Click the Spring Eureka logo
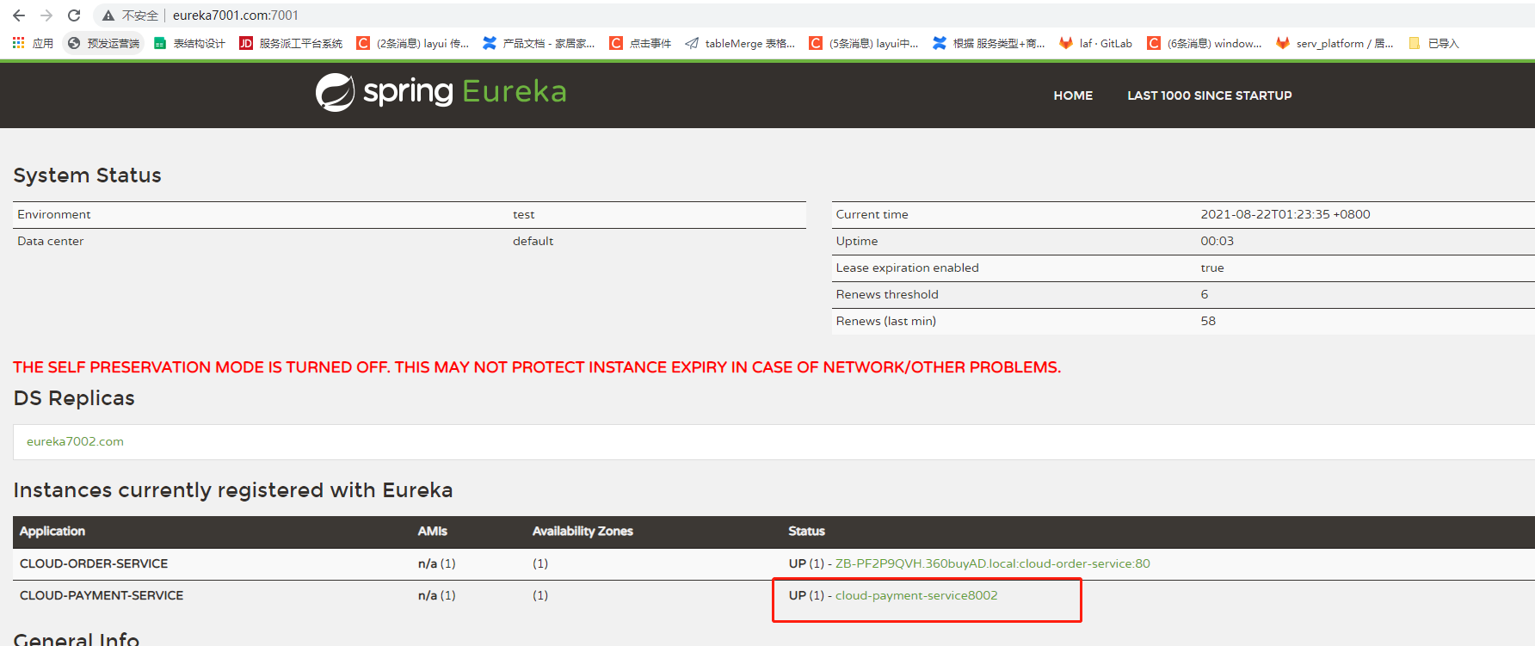Viewport: 1535px width, 646px height. pyautogui.click(x=441, y=92)
